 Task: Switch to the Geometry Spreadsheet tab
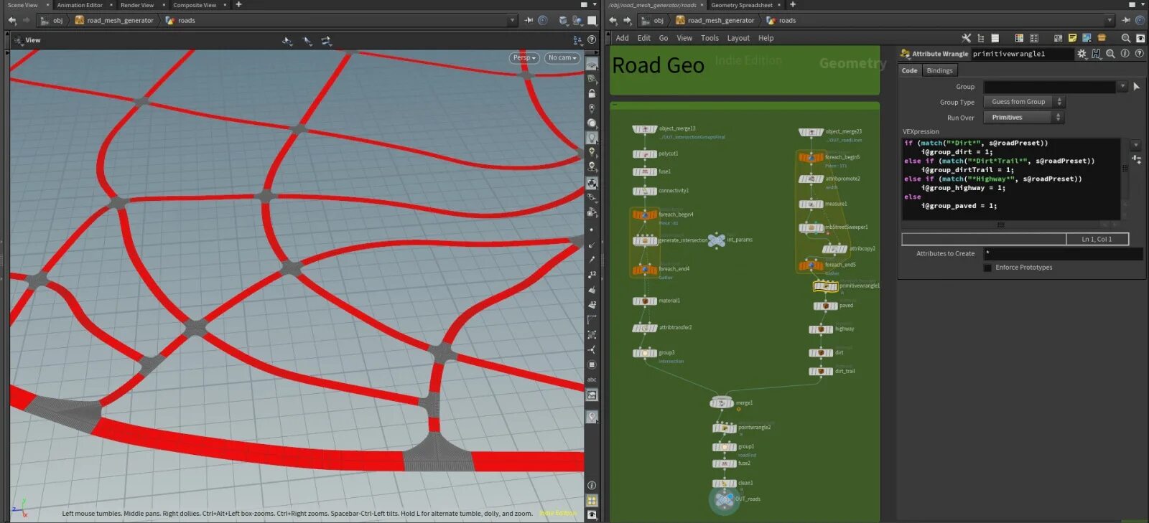click(x=742, y=5)
